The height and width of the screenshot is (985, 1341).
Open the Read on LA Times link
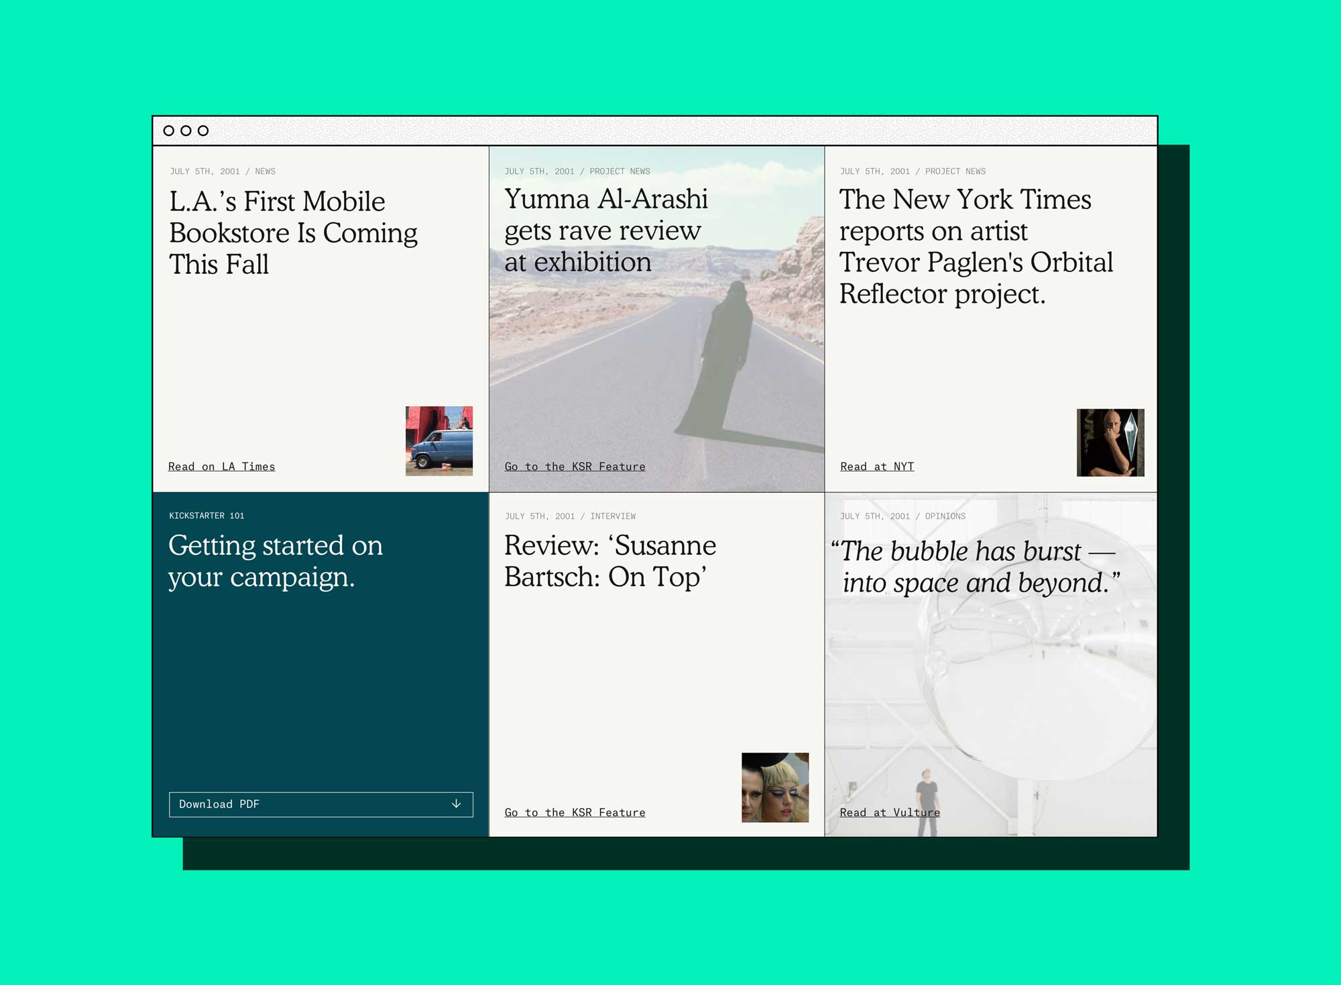(x=221, y=466)
